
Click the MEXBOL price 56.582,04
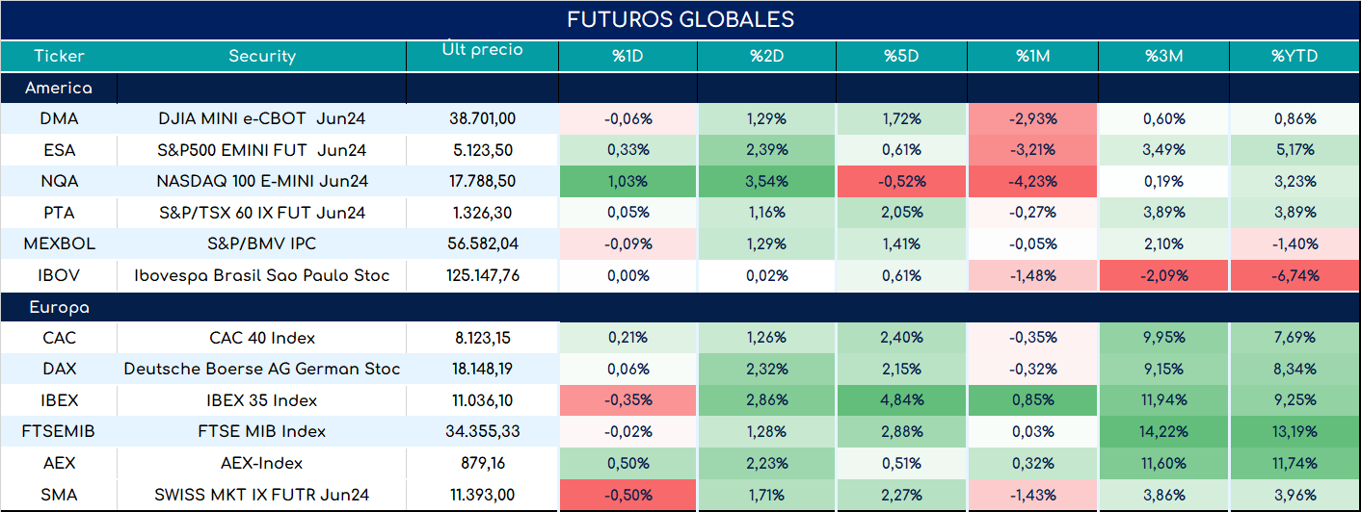(482, 243)
